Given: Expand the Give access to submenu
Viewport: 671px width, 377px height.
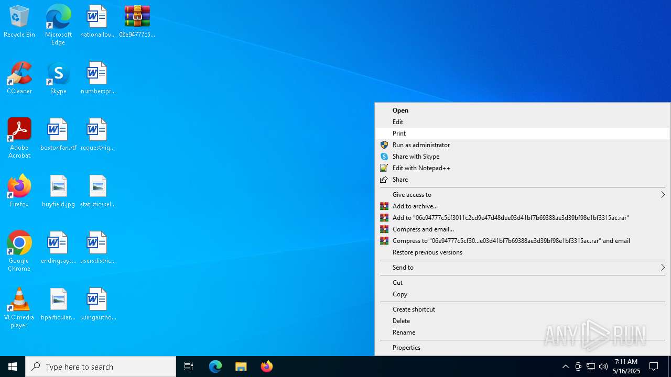Looking at the screenshot, I should [x=523, y=195].
